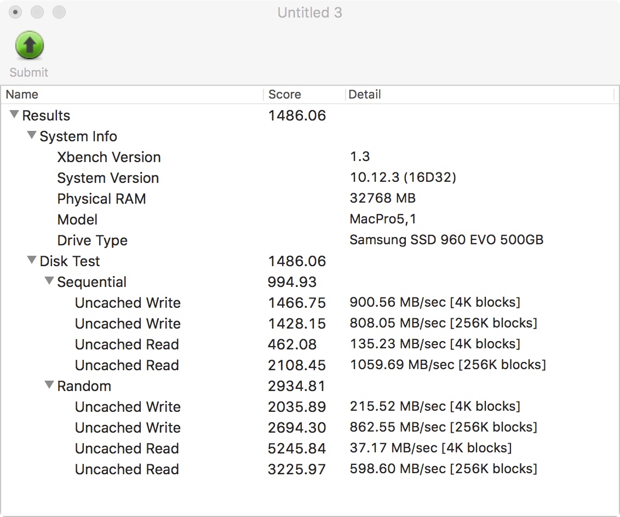
Task: Select the System Version row
Action: 108,178
